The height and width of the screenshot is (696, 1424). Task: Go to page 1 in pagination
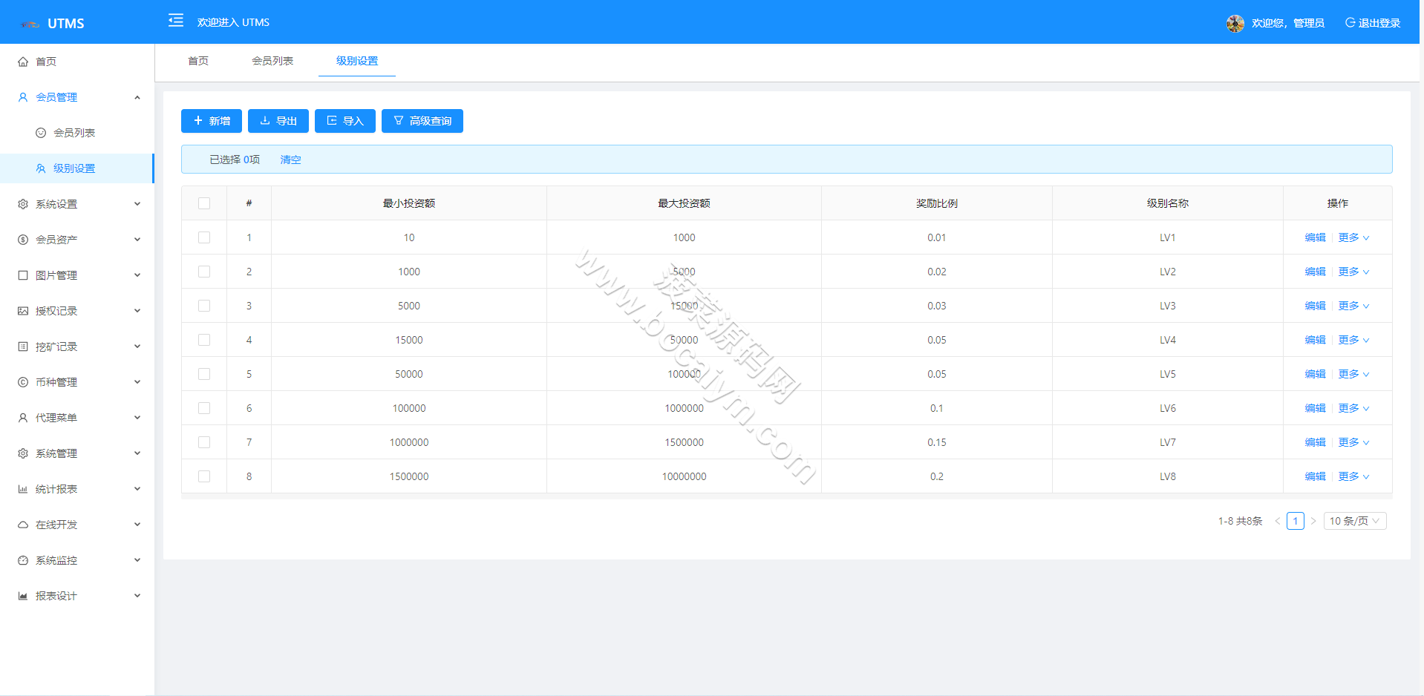coord(1296,521)
